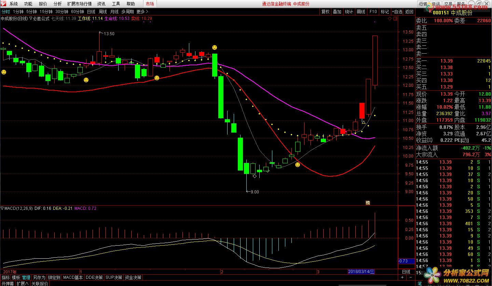Screen dimensions: 492x286
Task: Click the +自选 button
Action: pos(397,12)
